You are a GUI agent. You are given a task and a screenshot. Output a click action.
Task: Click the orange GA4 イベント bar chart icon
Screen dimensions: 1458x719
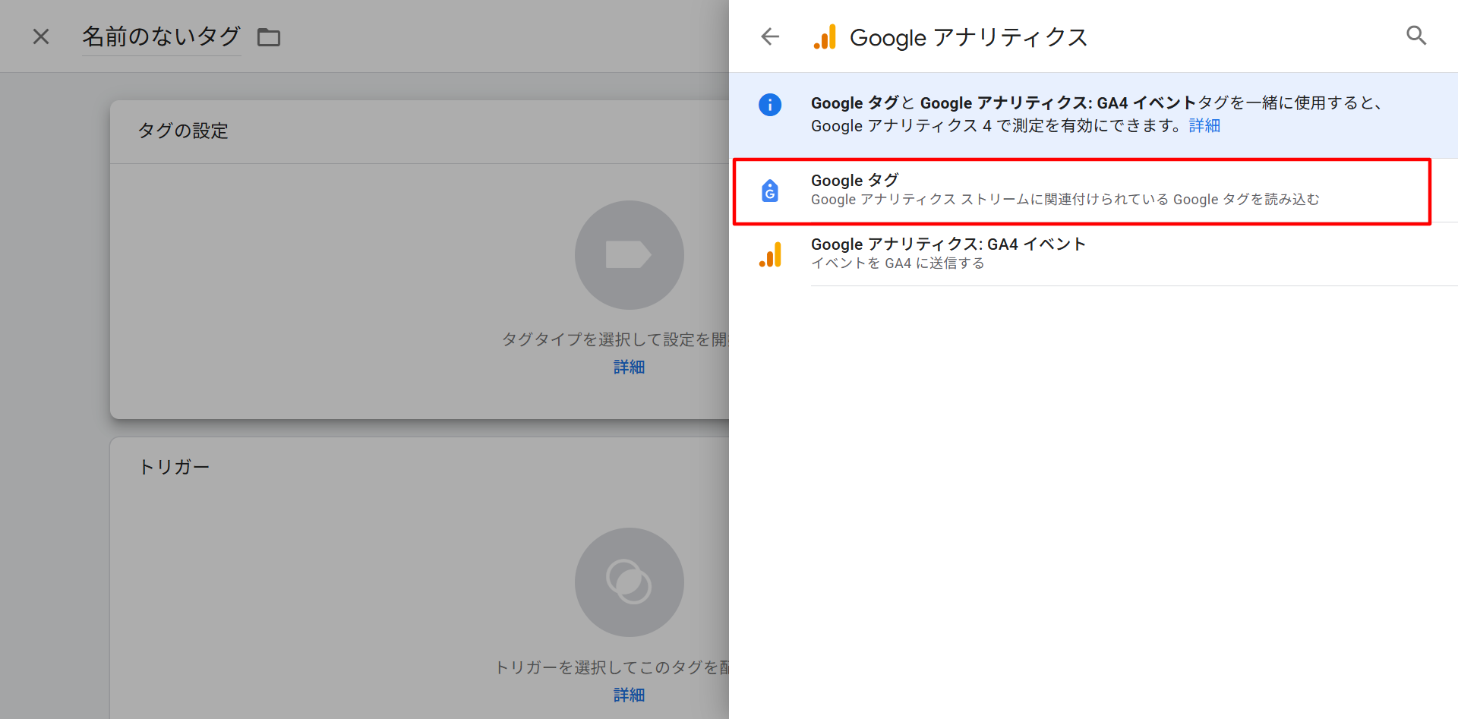tap(770, 254)
